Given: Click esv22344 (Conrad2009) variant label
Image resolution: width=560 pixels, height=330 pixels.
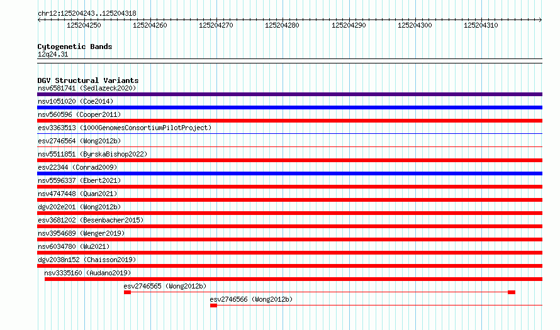Looking at the screenshot, I should click(77, 167).
